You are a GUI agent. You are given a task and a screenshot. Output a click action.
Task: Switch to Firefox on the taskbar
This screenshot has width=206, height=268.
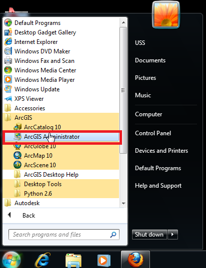coord(135,260)
